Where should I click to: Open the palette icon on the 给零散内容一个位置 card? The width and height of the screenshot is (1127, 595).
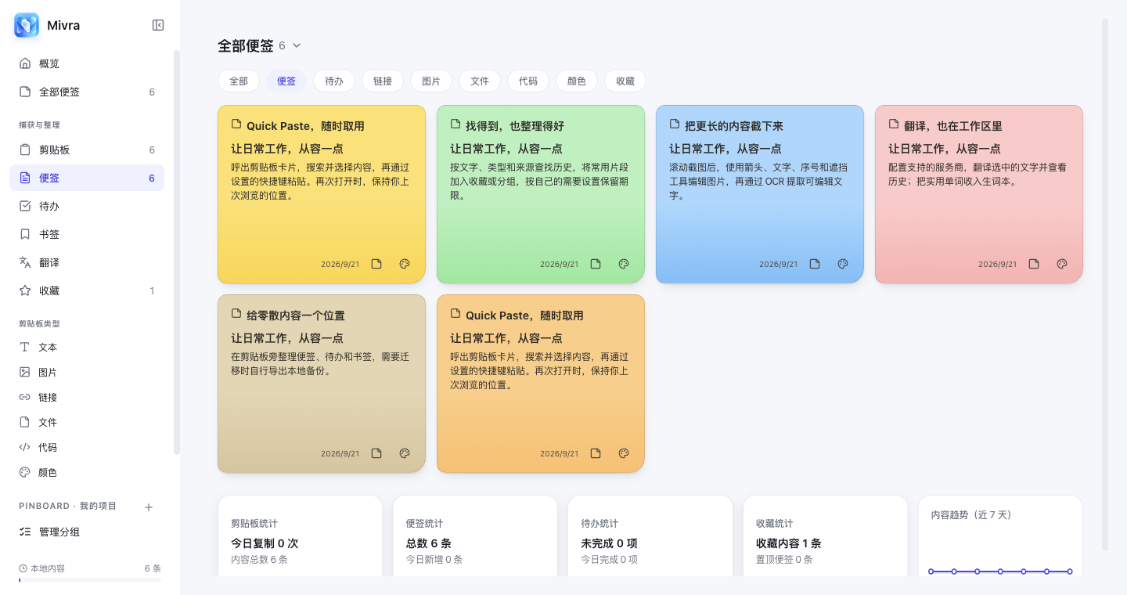[405, 453]
